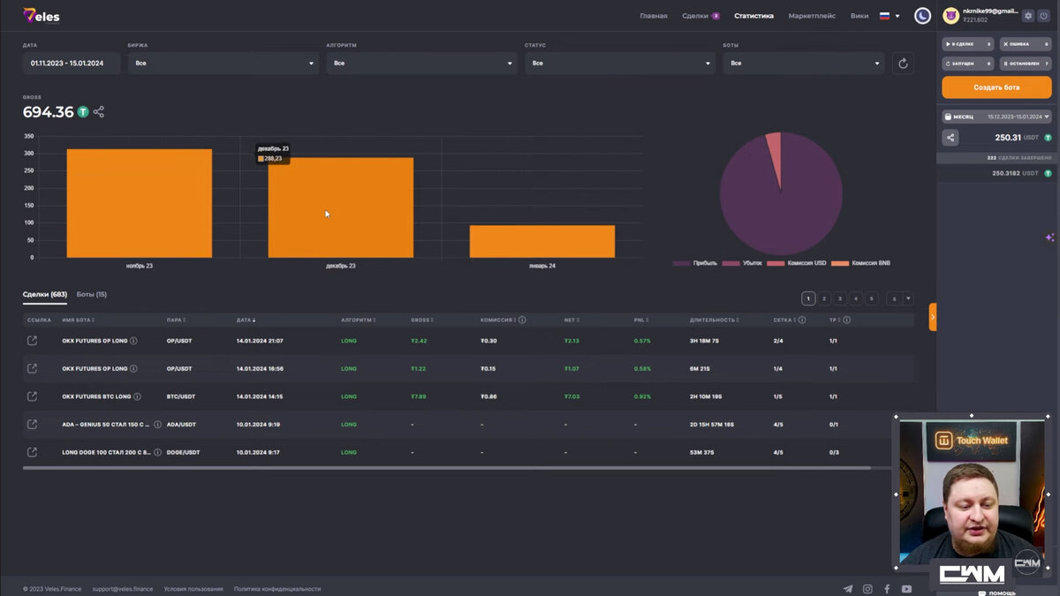Filter bots by В сделке status
1060x596 pixels.
pyautogui.click(x=967, y=43)
